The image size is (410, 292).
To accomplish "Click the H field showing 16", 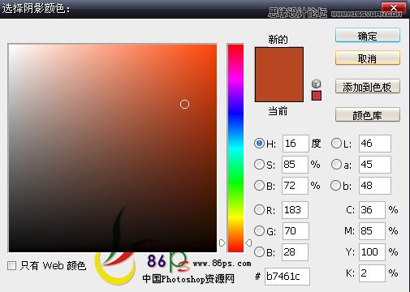I will click(x=296, y=144).
